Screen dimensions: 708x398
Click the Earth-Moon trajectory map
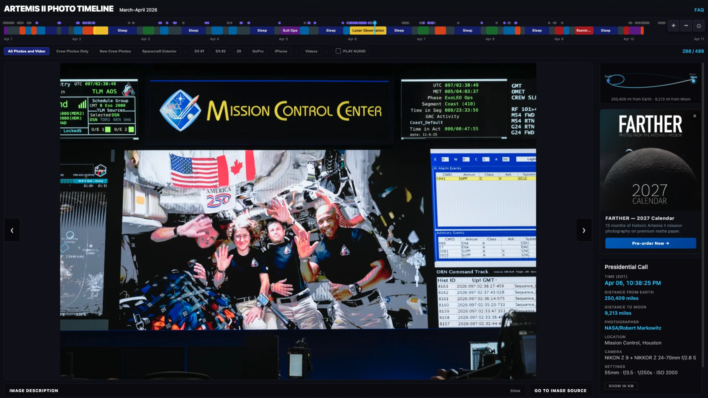pyautogui.click(x=650, y=83)
